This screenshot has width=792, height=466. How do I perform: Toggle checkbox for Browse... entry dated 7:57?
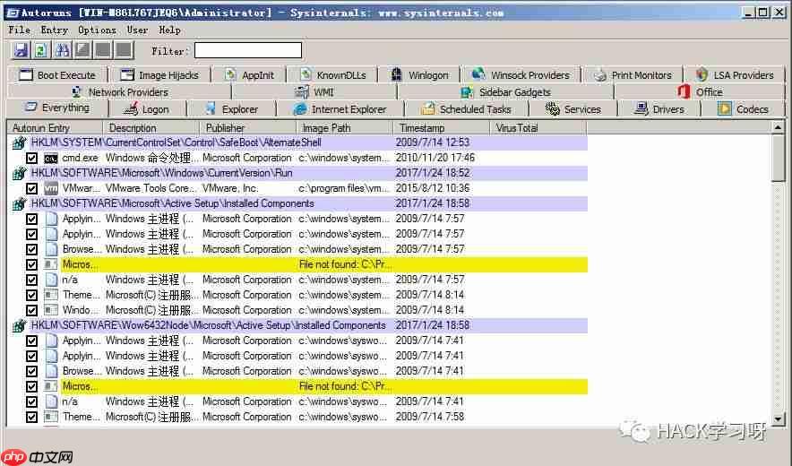32,249
